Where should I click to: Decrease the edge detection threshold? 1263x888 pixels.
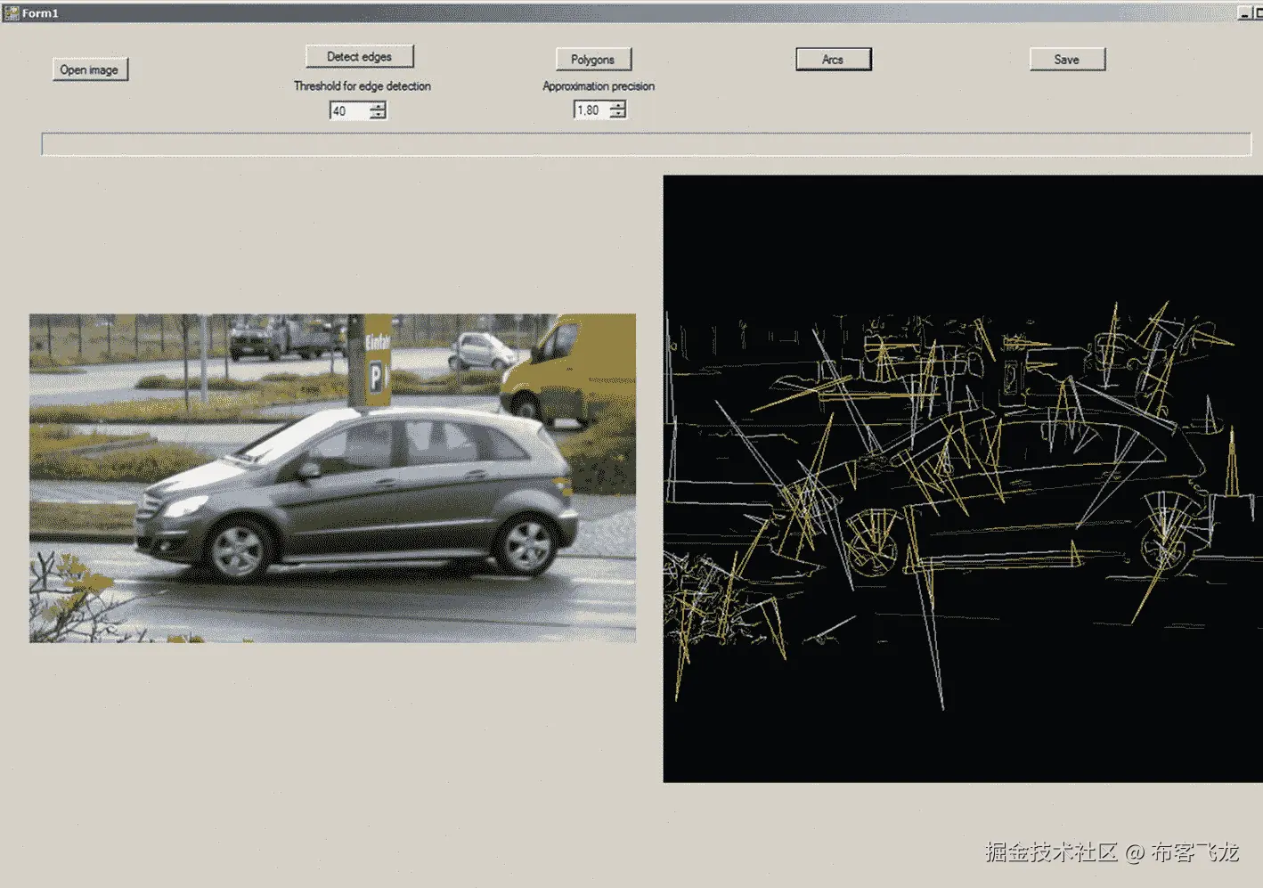tap(378, 115)
